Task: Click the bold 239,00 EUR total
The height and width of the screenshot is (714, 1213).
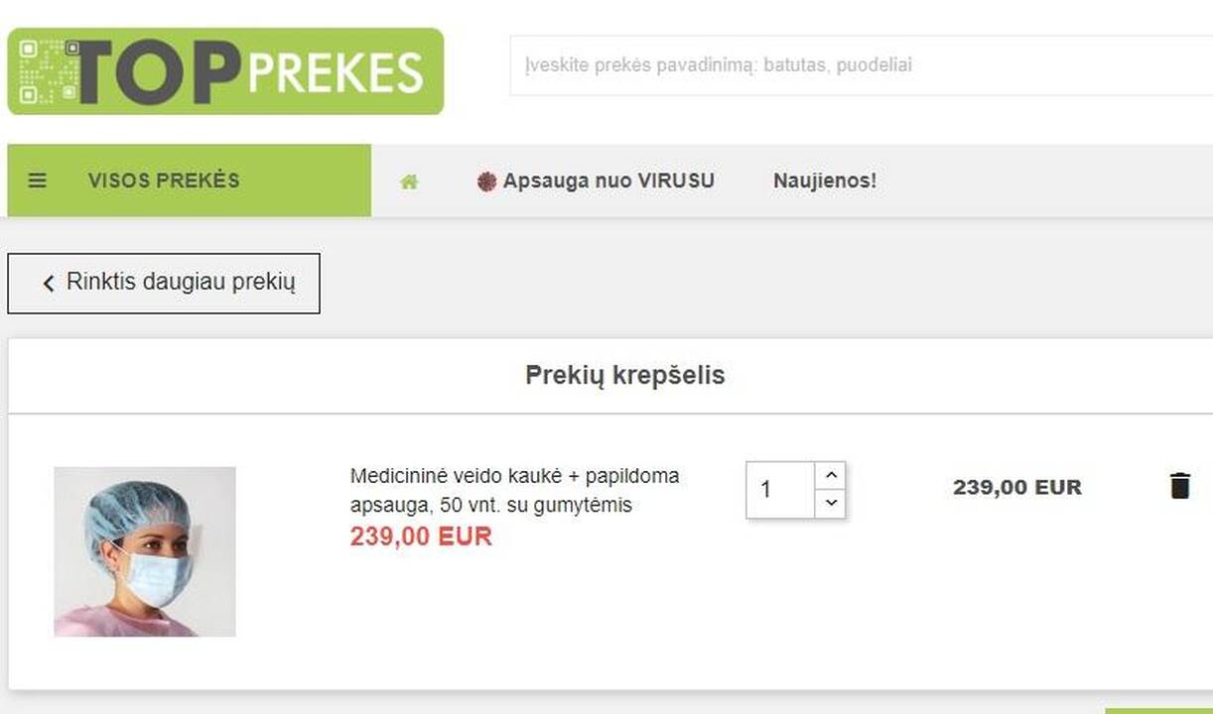Action: [x=1017, y=487]
